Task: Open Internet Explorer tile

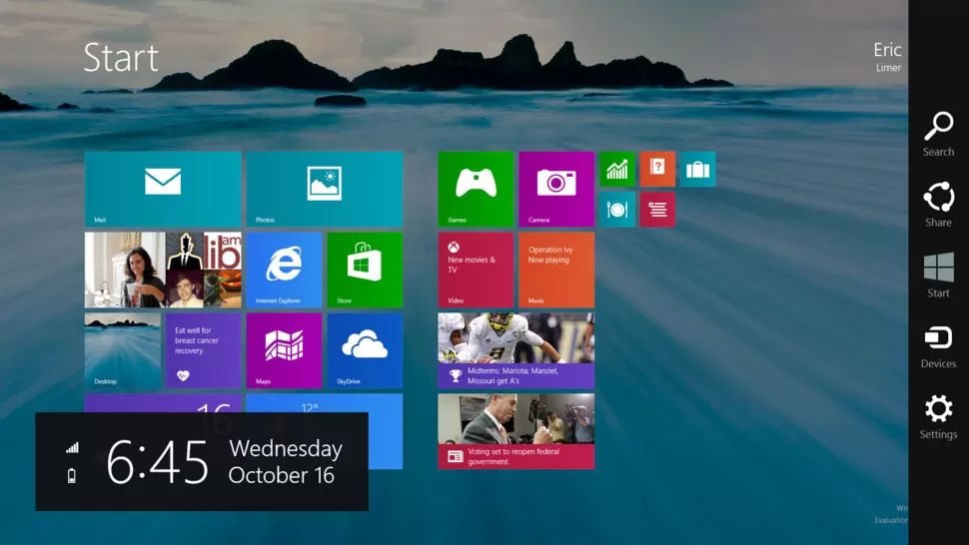Action: point(284,270)
